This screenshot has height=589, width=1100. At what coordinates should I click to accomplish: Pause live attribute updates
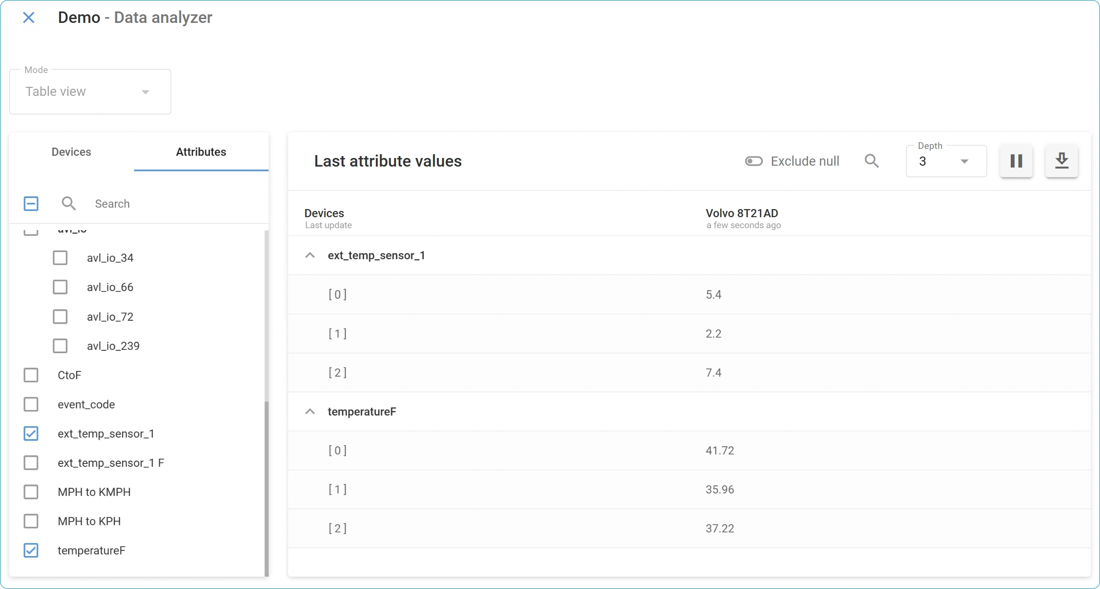click(x=1016, y=161)
